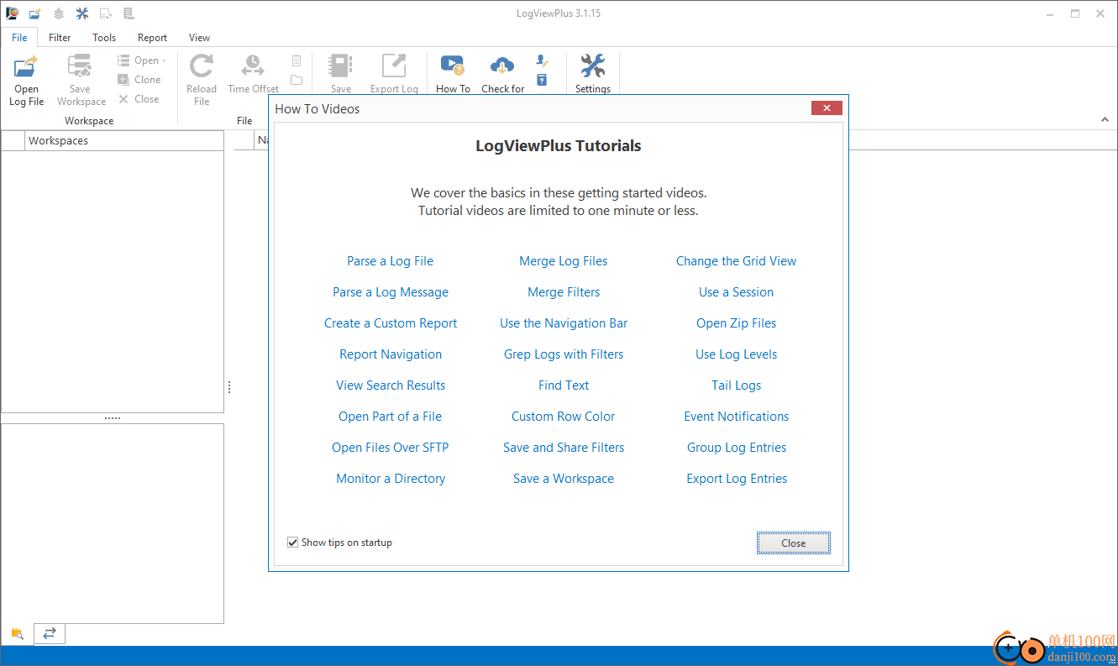
Task: Open the Find Text tutorial
Action: [x=564, y=385]
